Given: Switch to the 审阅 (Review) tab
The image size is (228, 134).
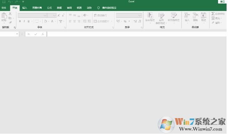Looking at the screenshot, I should tap(69, 8).
